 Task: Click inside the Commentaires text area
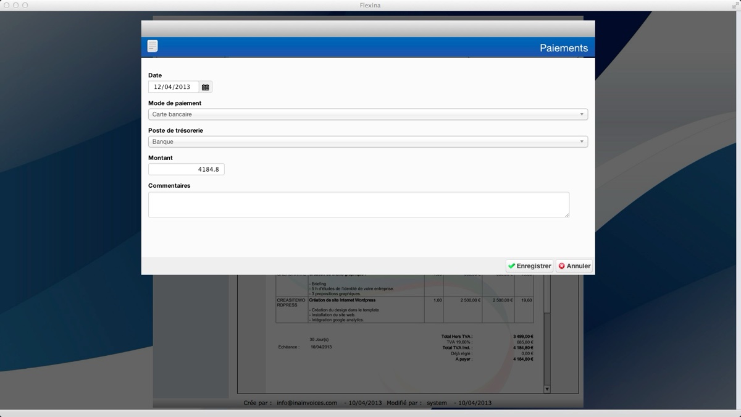click(x=359, y=204)
